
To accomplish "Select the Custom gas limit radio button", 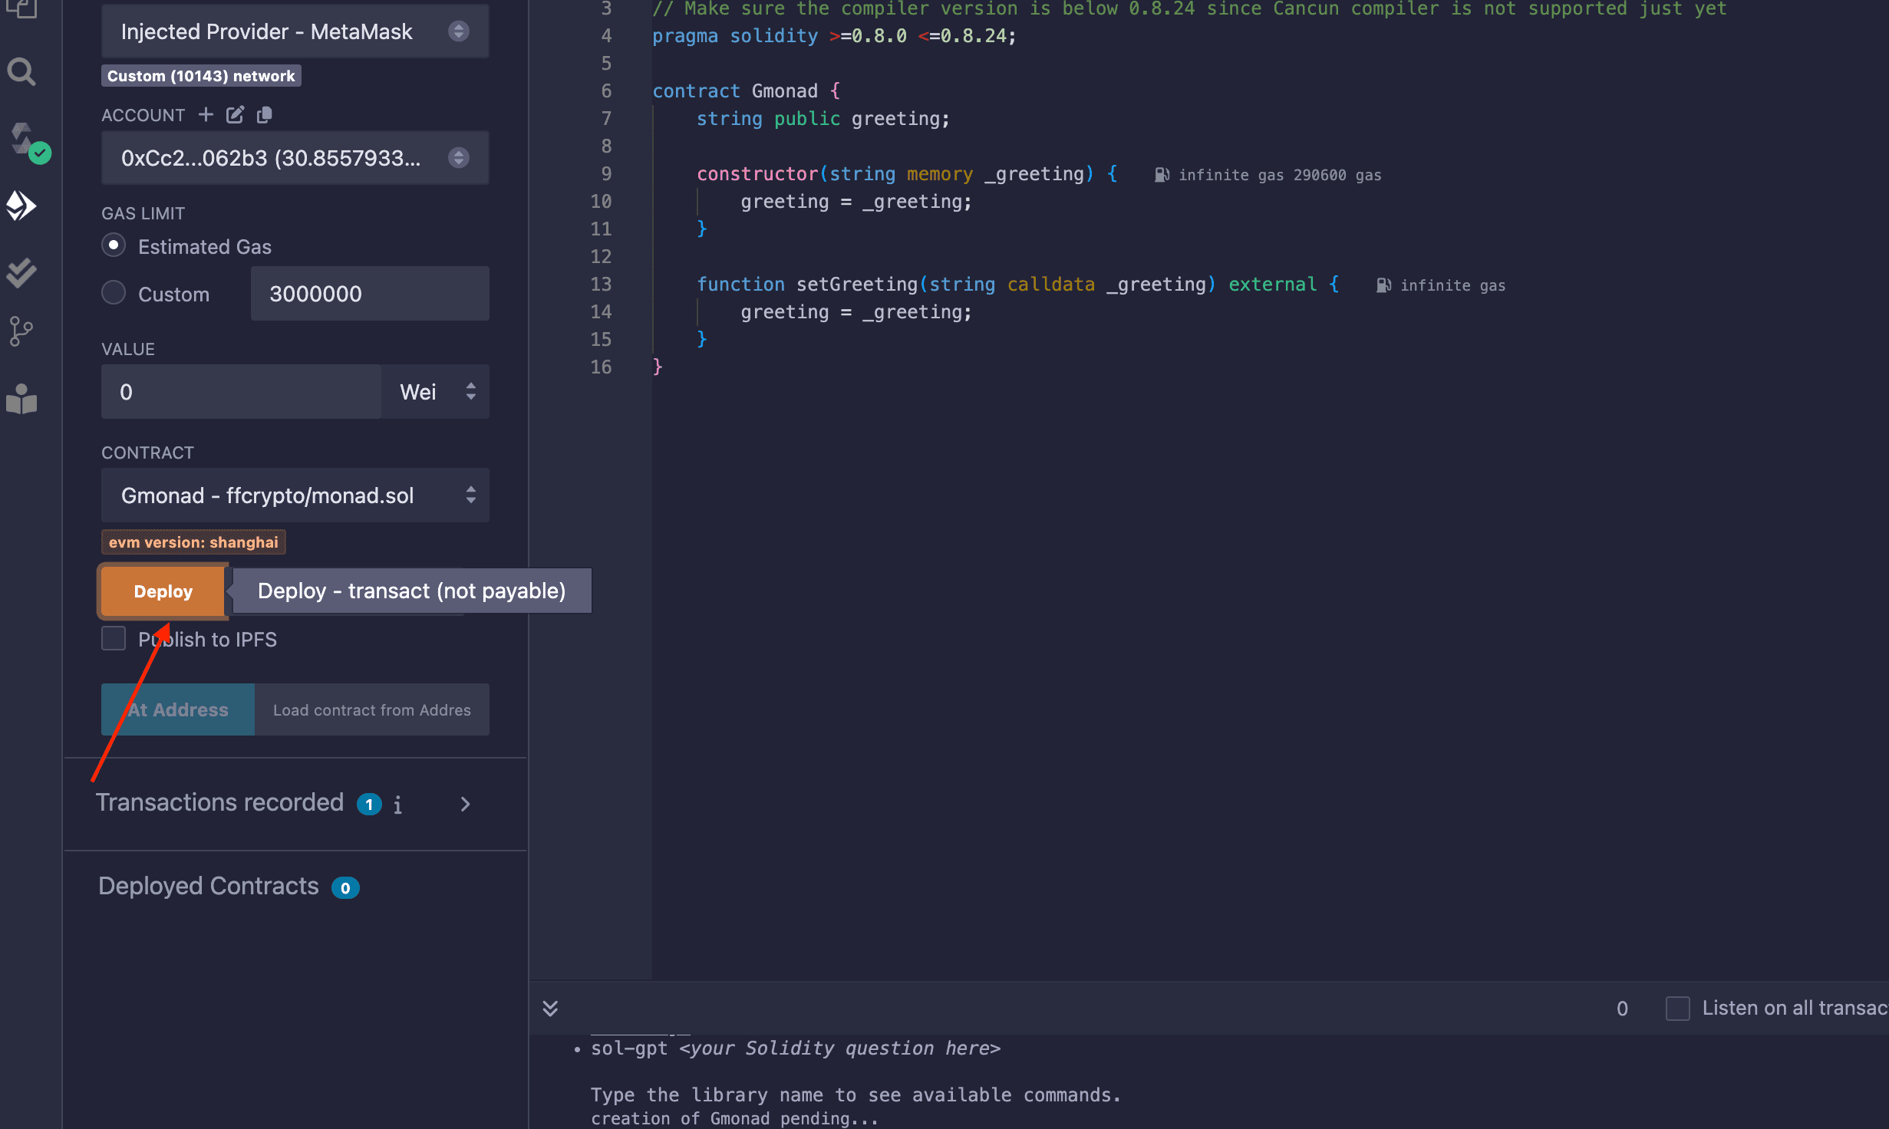I will coord(114,292).
